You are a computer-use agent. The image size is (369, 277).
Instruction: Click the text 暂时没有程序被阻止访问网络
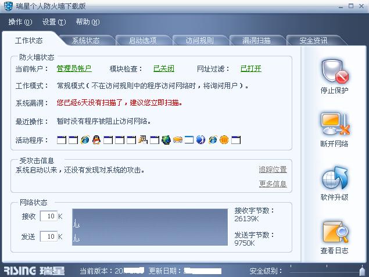tap(103, 121)
